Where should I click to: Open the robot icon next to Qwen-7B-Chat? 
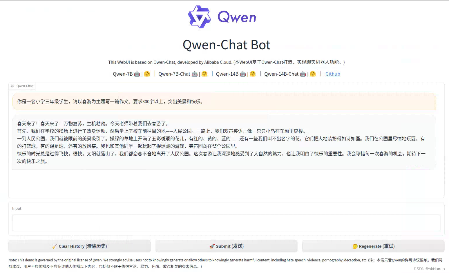[195, 74]
